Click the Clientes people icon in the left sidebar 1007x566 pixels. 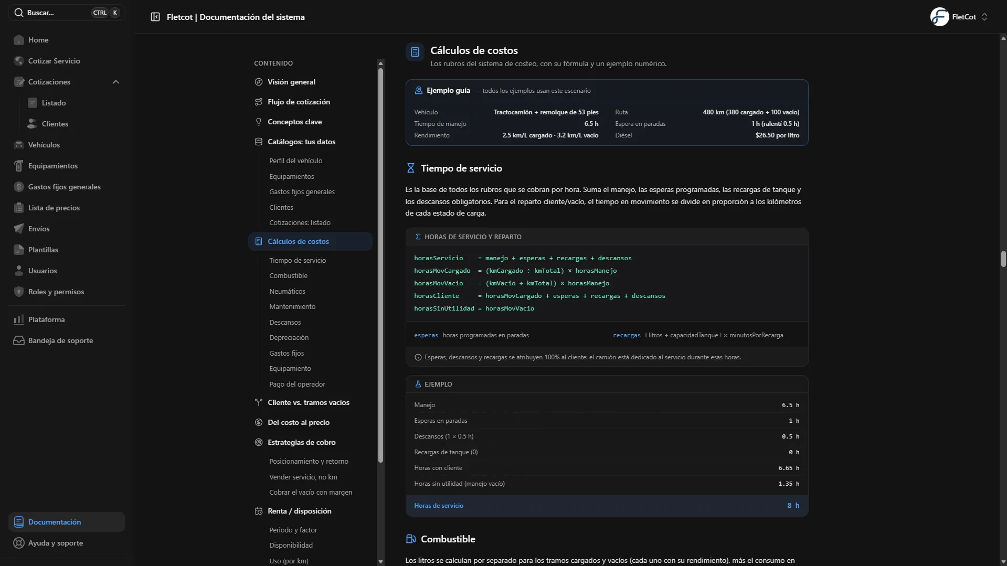click(x=33, y=124)
